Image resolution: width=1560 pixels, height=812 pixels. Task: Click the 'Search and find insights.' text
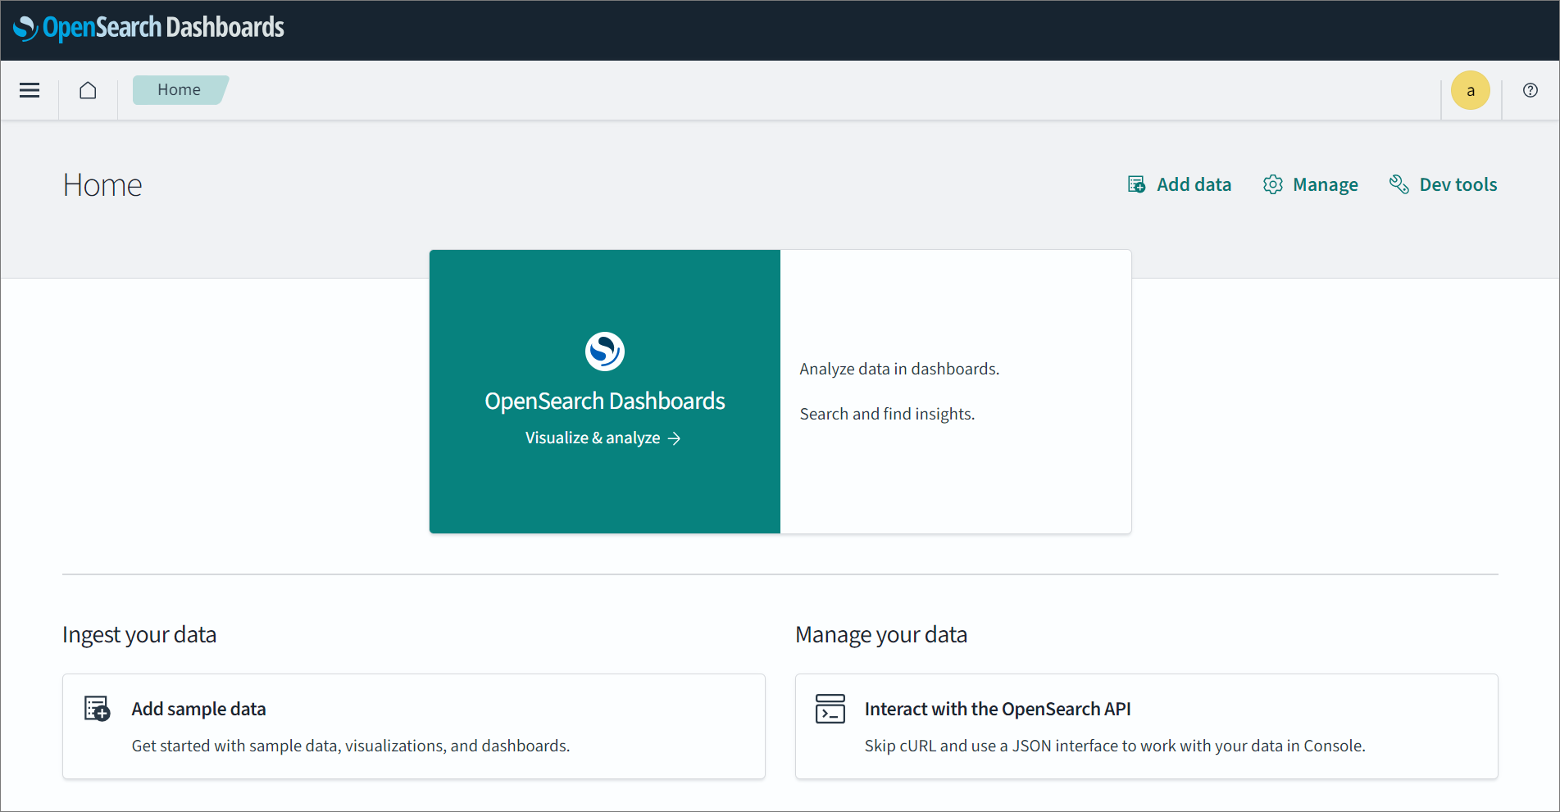point(887,414)
